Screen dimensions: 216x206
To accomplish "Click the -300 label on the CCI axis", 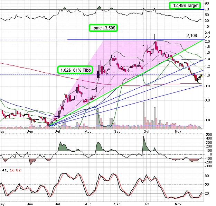I will coord(208,167).
